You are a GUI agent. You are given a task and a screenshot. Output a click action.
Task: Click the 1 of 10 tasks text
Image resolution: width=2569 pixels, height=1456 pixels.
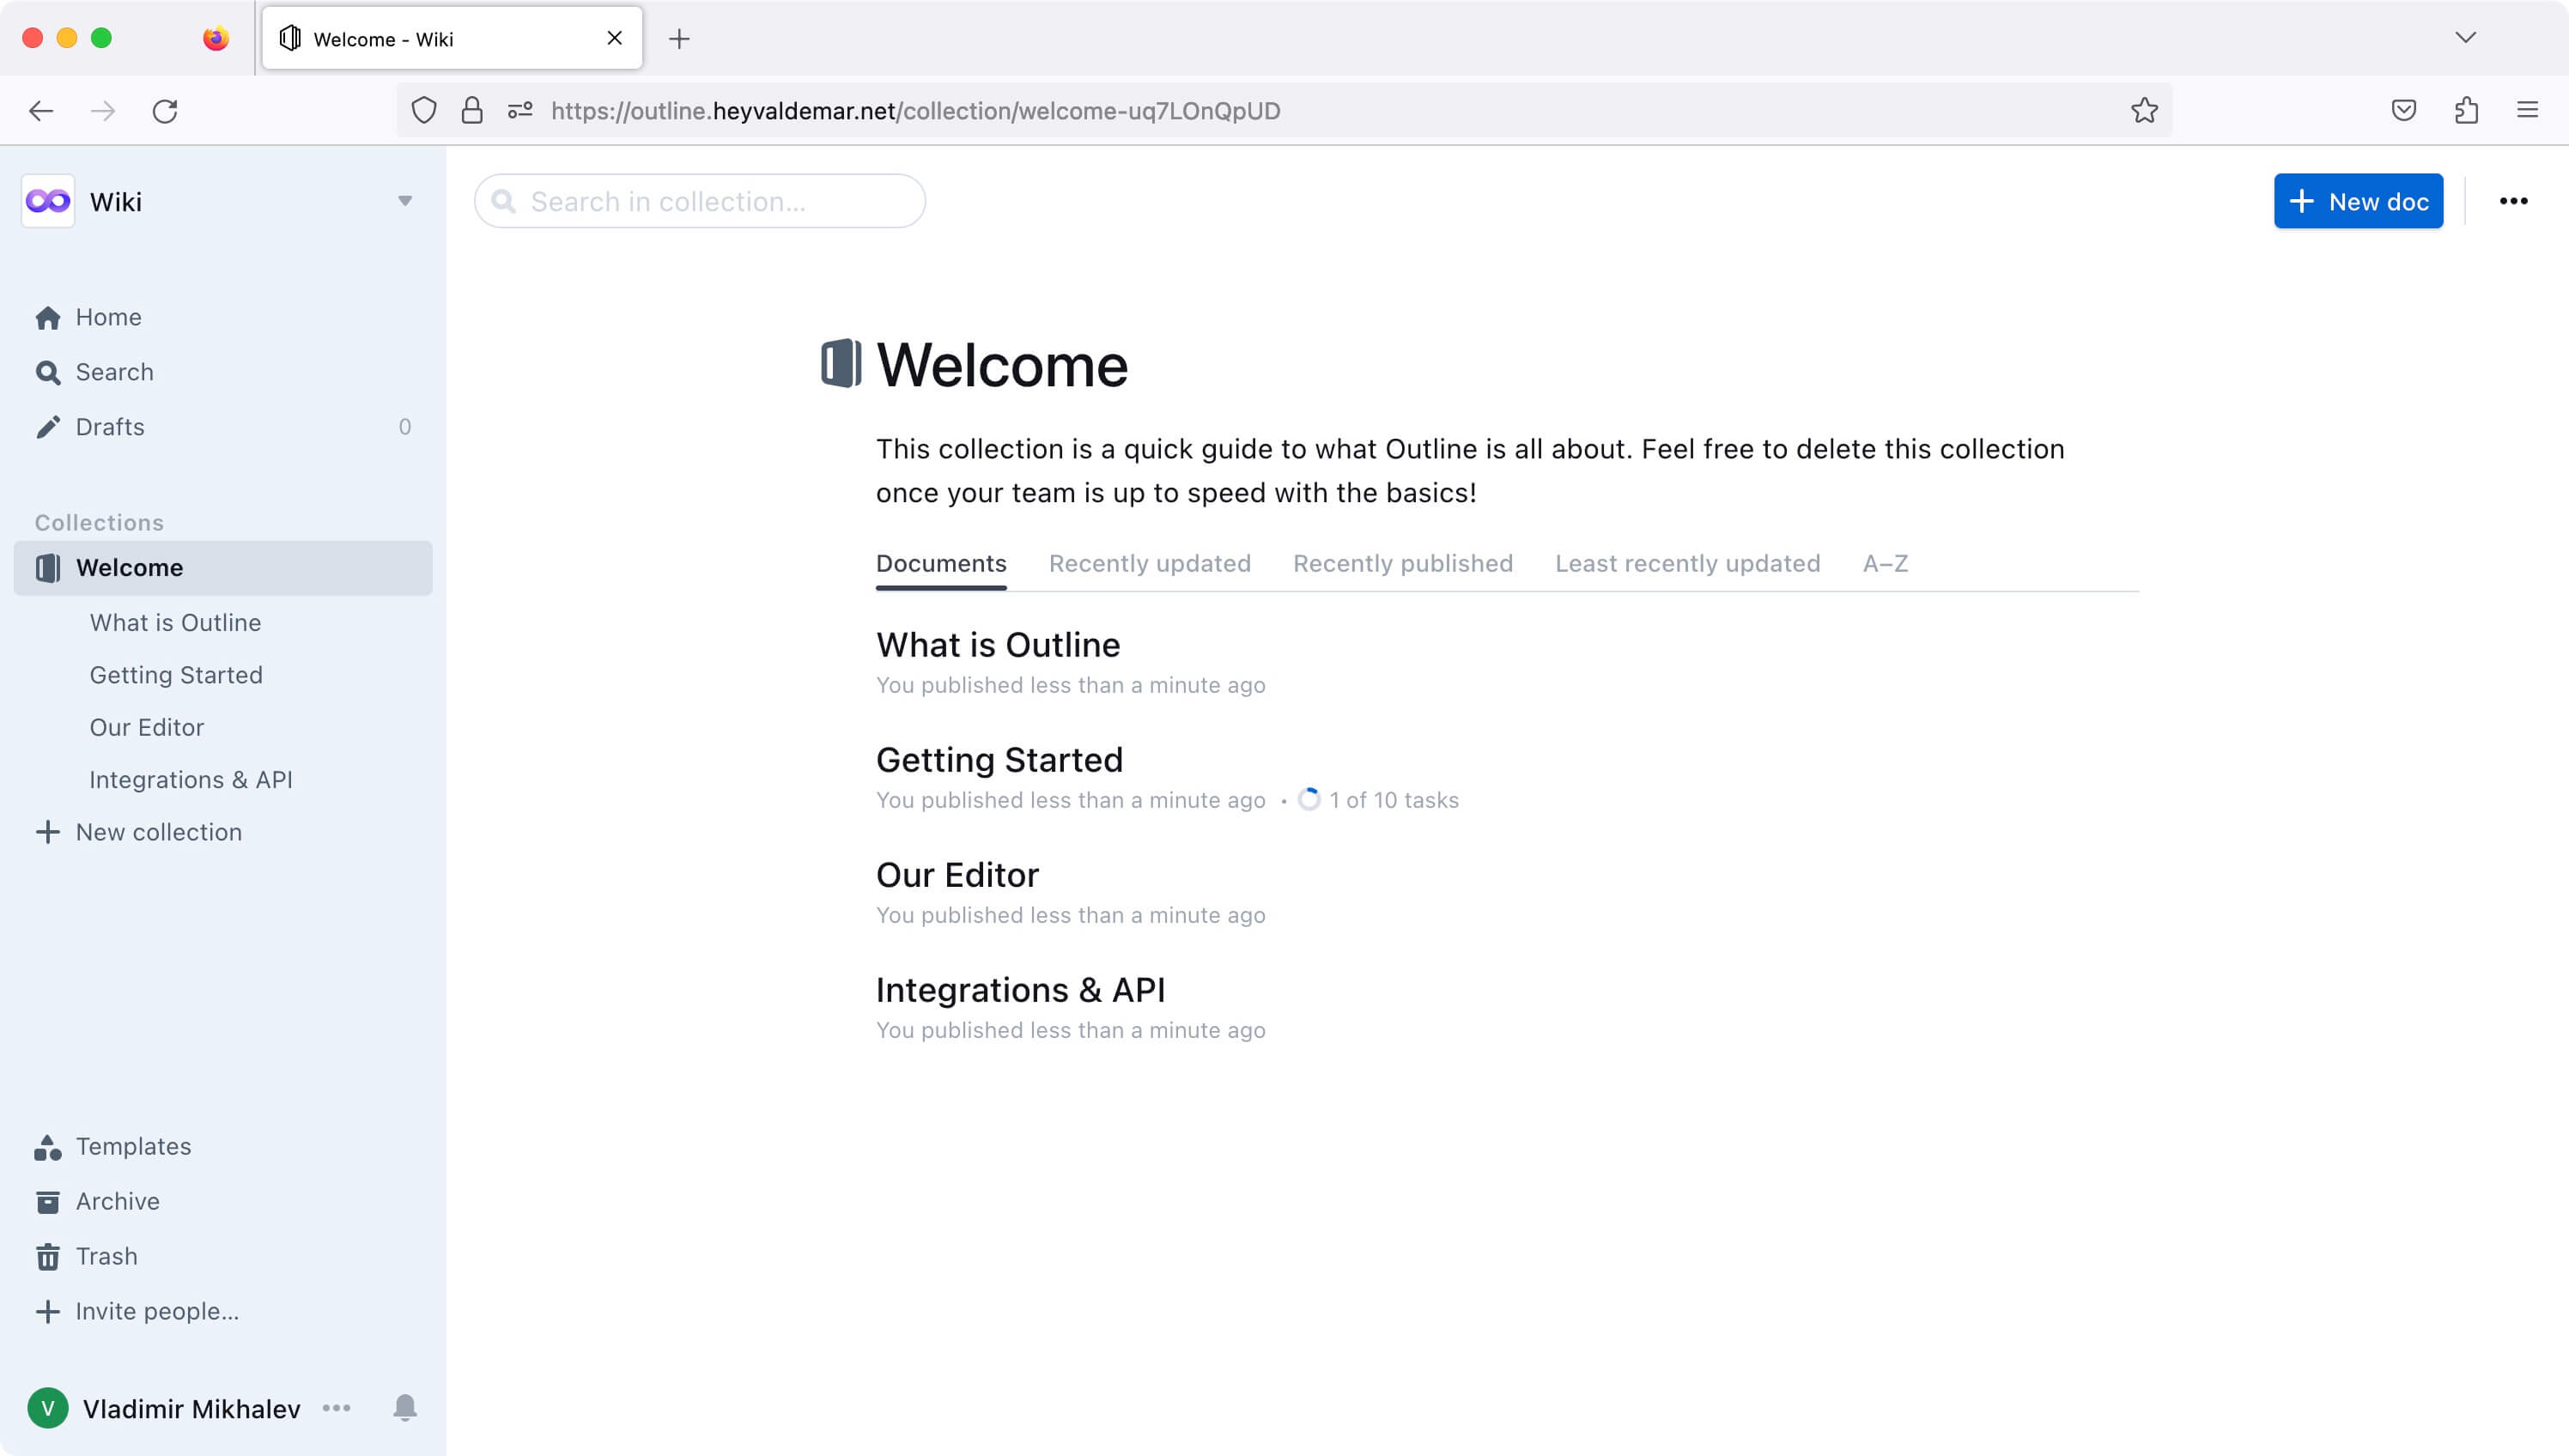[1393, 800]
